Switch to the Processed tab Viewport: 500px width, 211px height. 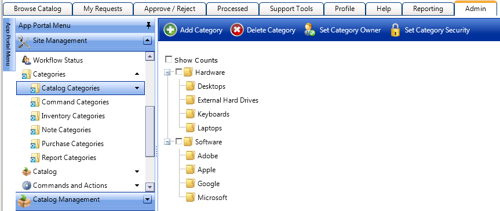pos(232,9)
